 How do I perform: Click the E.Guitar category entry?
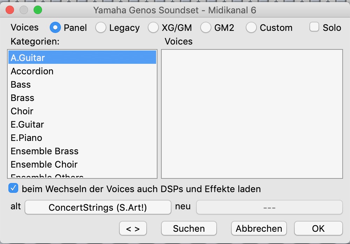[82, 124]
